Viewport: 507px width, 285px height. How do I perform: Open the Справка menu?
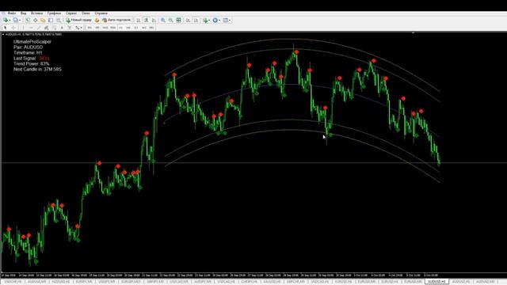tap(101, 13)
